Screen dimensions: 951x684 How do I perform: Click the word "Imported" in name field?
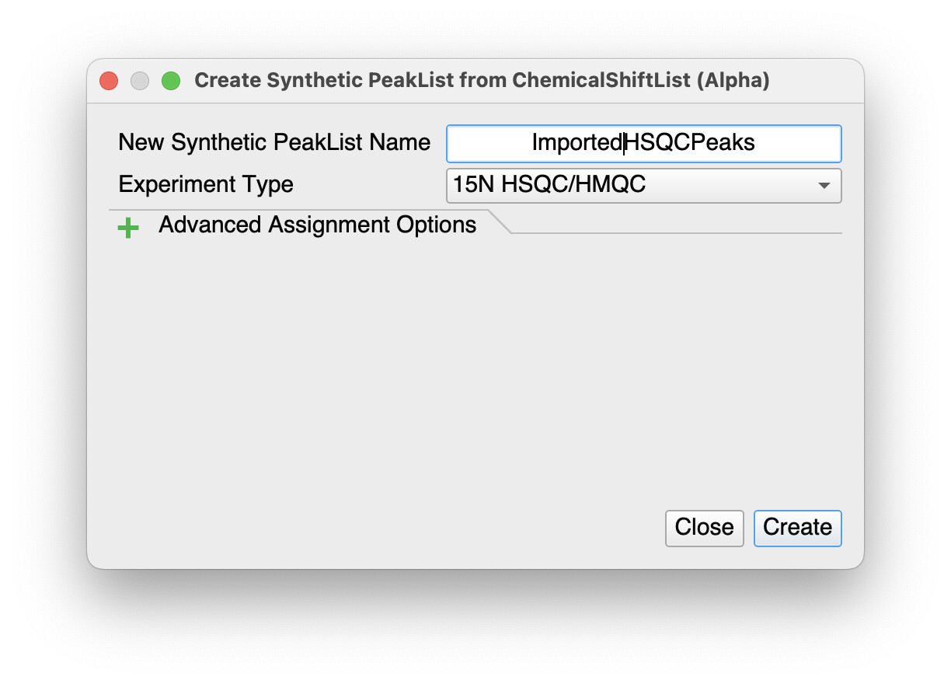577,144
